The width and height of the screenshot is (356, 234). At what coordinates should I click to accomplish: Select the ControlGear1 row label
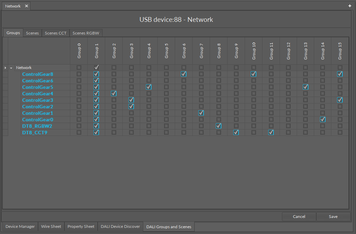click(38, 113)
